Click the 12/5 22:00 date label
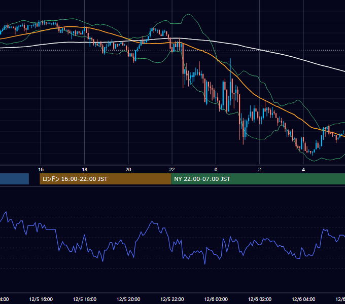The height and width of the screenshot is (304, 345). coord(172,299)
